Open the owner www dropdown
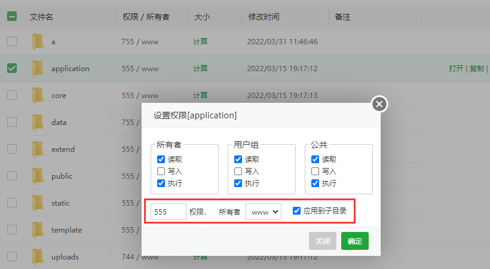 (x=264, y=211)
